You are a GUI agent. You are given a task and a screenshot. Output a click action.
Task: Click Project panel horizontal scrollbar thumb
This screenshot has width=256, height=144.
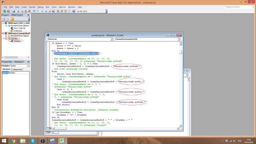(11, 57)
